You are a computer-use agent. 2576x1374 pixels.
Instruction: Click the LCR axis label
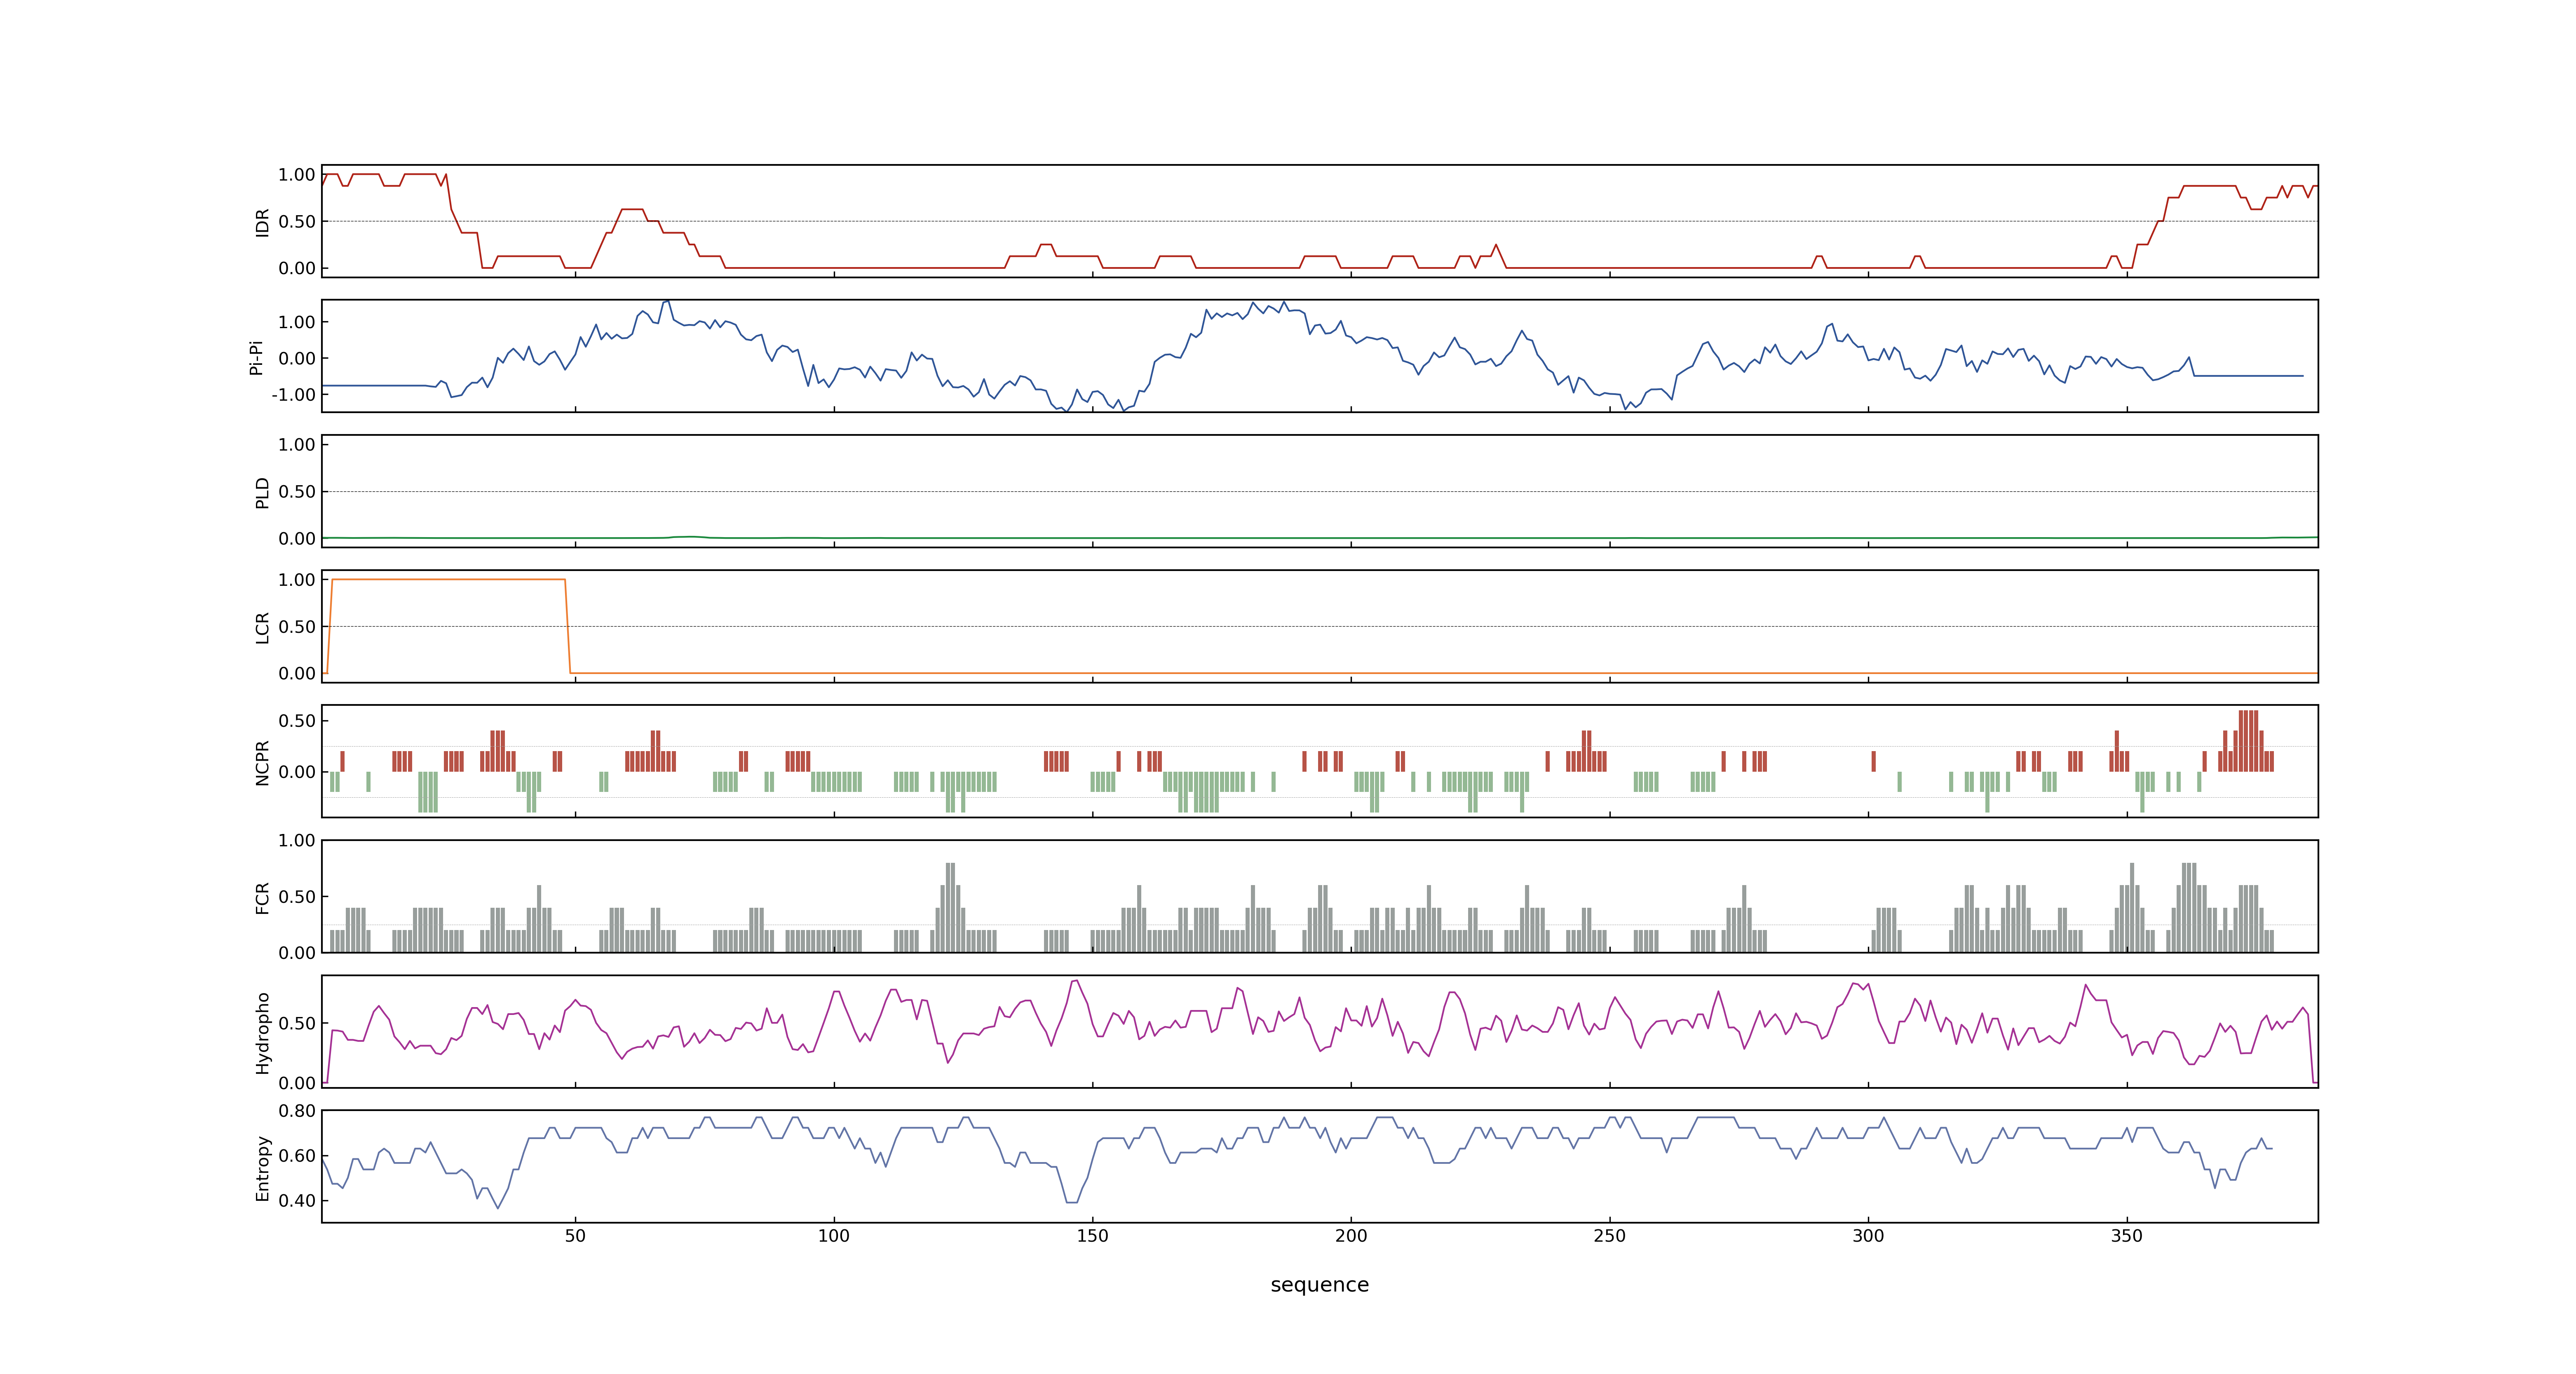point(262,627)
